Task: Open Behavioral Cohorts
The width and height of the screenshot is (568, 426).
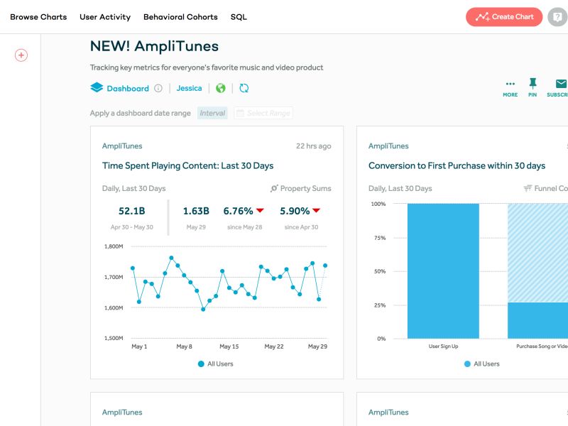Action: click(x=180, y=17)
